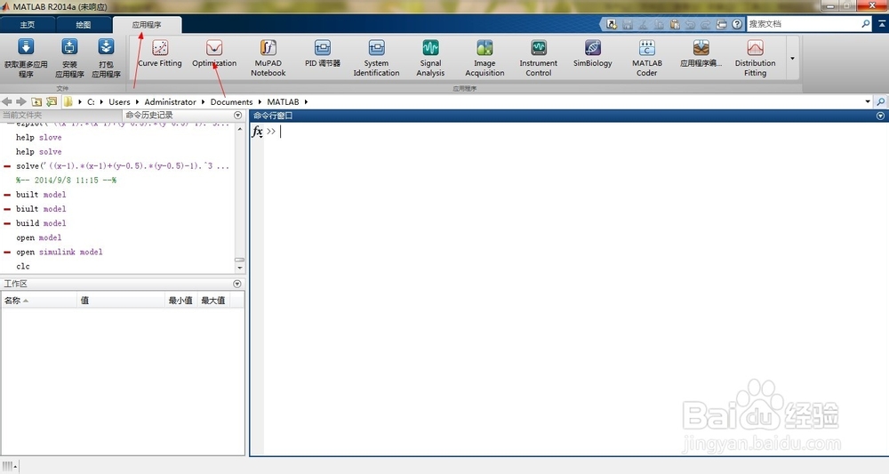Select 'help solve' in command history
889x474 pixels.
click(38, 152)
